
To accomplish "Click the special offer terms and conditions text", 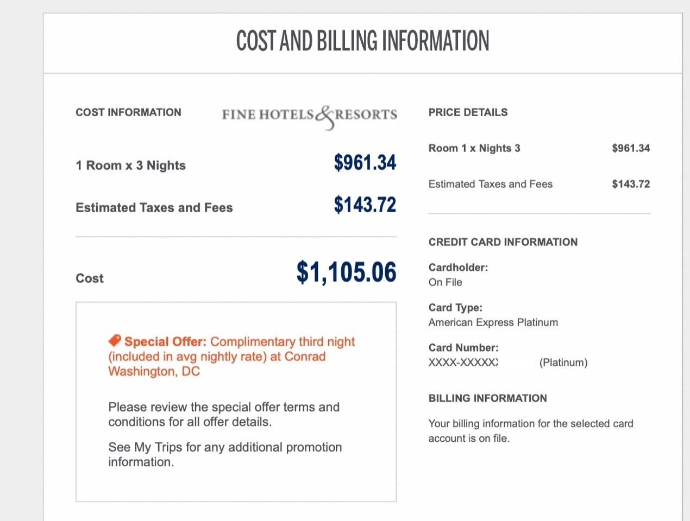I will [x=224, y=415].
